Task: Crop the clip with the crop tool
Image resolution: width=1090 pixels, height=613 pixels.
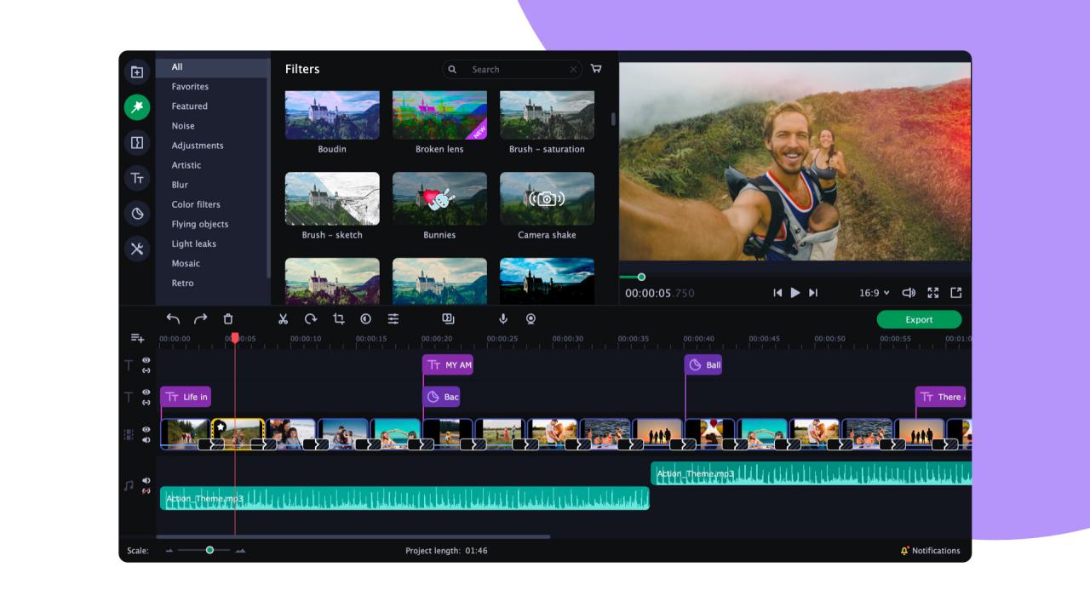Action: click(337, 318)
